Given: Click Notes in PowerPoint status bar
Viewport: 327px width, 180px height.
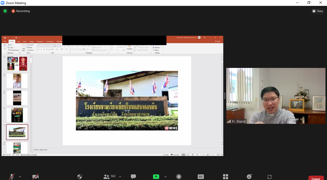Looking at the screenshot, I should tap(166, 155).
